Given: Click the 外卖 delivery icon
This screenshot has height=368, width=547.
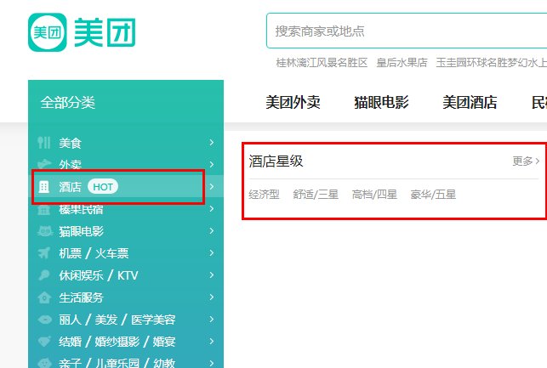Looking at the screenshot, I should (x=44, y=164).
